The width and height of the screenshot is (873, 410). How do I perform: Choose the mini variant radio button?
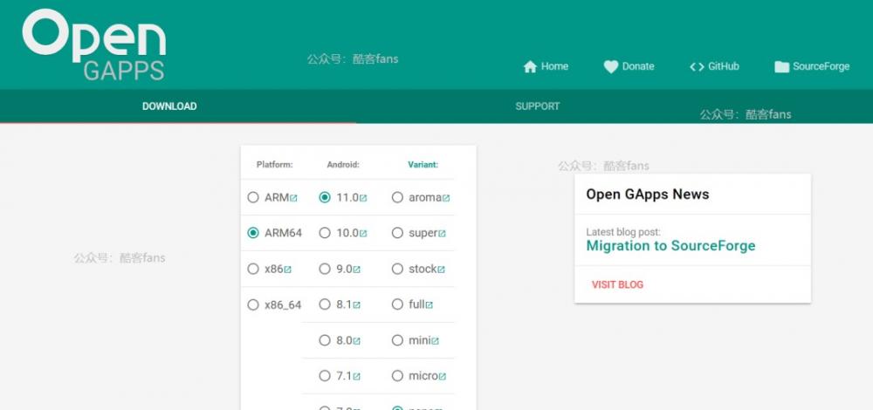tap(397, 340)
